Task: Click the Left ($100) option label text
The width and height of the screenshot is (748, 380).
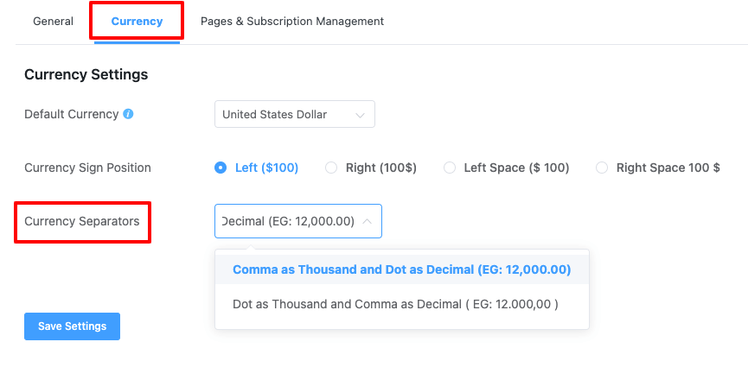Action: tap(266, 168)
